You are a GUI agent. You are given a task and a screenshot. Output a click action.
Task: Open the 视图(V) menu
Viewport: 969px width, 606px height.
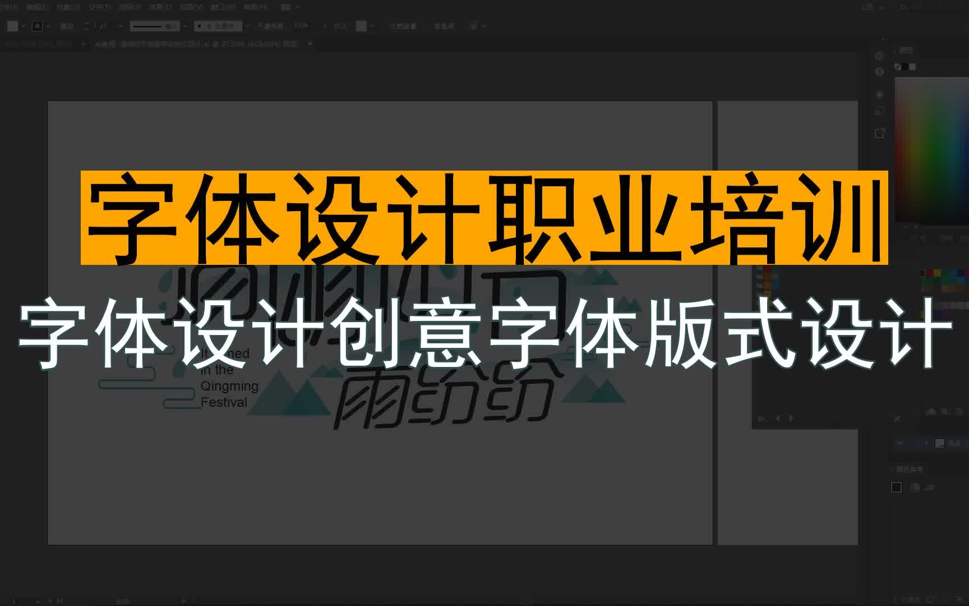click(x=191, y=7)
